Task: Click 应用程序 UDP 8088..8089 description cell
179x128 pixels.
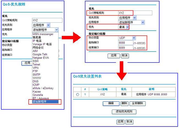Action: click(x=154, y=94)
